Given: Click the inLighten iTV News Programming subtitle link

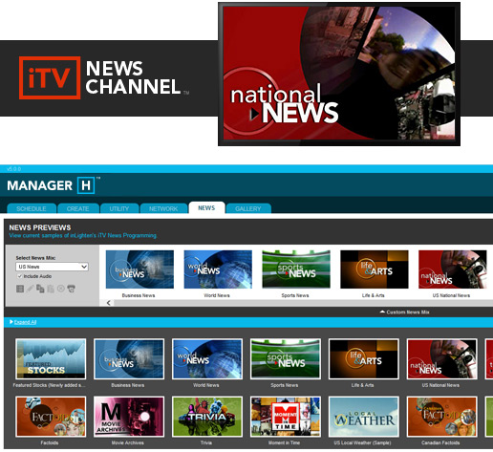Looking at the screenshot, I should 83,236.
